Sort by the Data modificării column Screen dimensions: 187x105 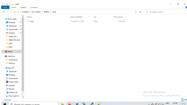pos(76,17)
